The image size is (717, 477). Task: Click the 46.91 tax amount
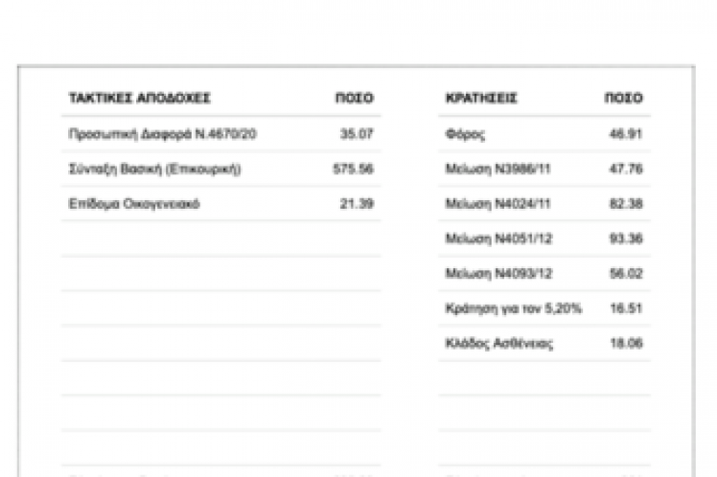625,134
